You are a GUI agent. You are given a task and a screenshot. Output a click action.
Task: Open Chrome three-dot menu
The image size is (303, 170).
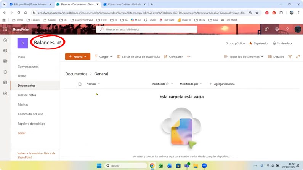point(299,13)
